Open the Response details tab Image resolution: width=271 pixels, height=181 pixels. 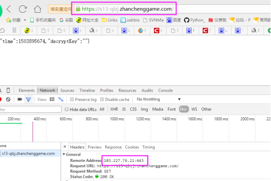pyautogui.click(x=113, y=147)
